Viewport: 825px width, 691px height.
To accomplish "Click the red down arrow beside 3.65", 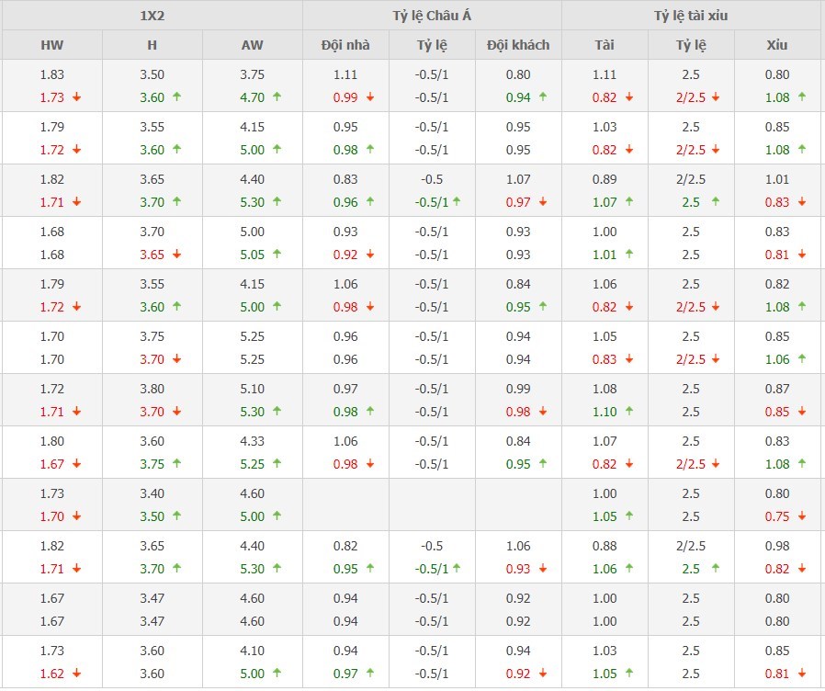I will point(176,254).
